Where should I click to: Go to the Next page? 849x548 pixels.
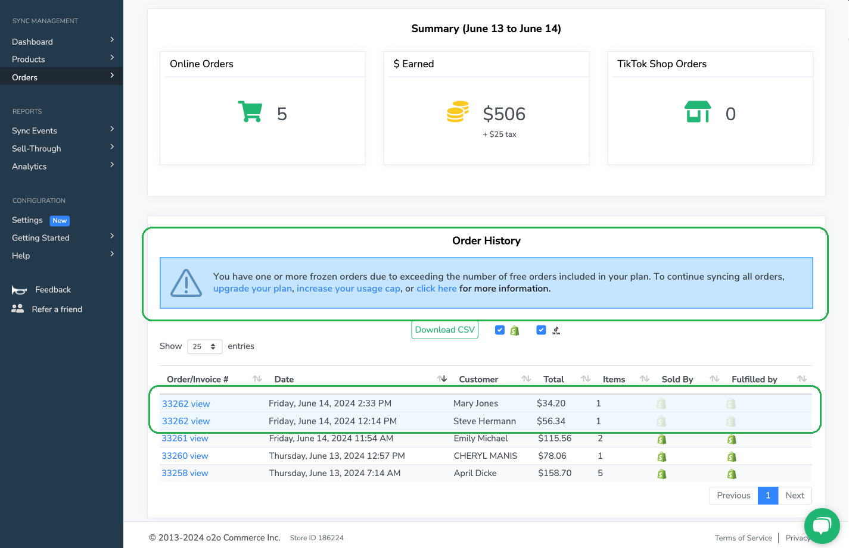click(795, 495)
